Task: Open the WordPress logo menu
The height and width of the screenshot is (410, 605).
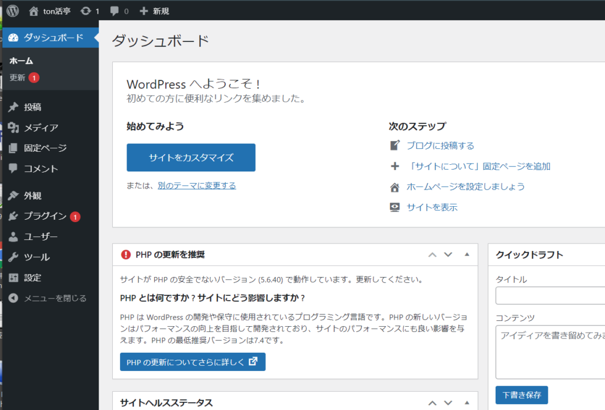Action: (13, 11)
